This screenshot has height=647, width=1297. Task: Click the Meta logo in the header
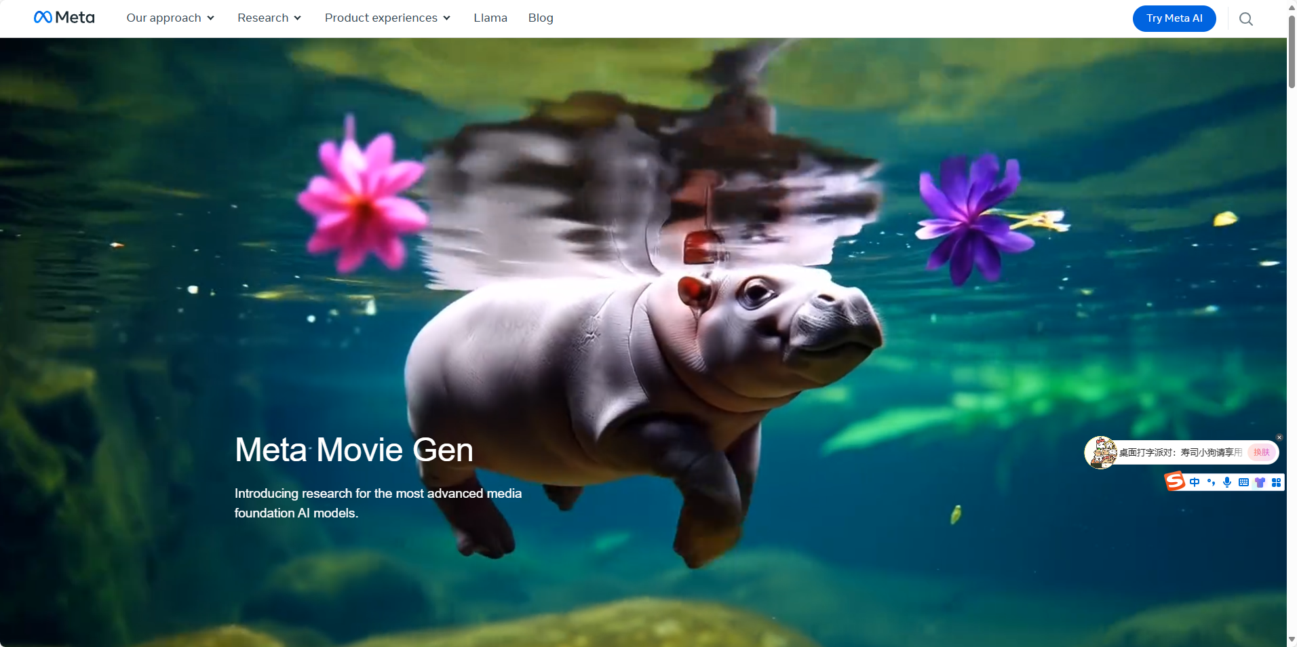point(64,18)
